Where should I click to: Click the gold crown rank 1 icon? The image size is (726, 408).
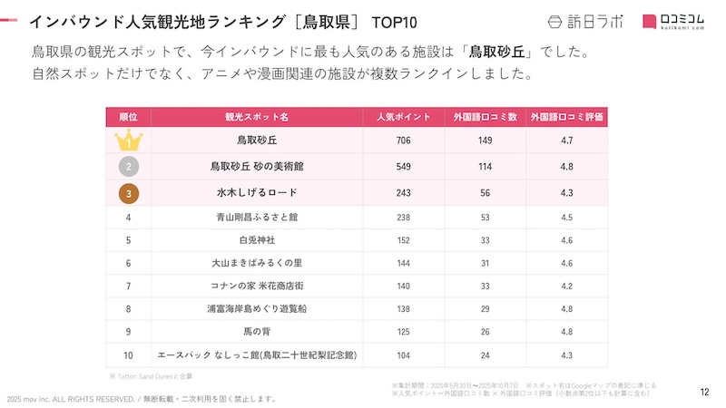pyautogui.click(x=129, y=141)
